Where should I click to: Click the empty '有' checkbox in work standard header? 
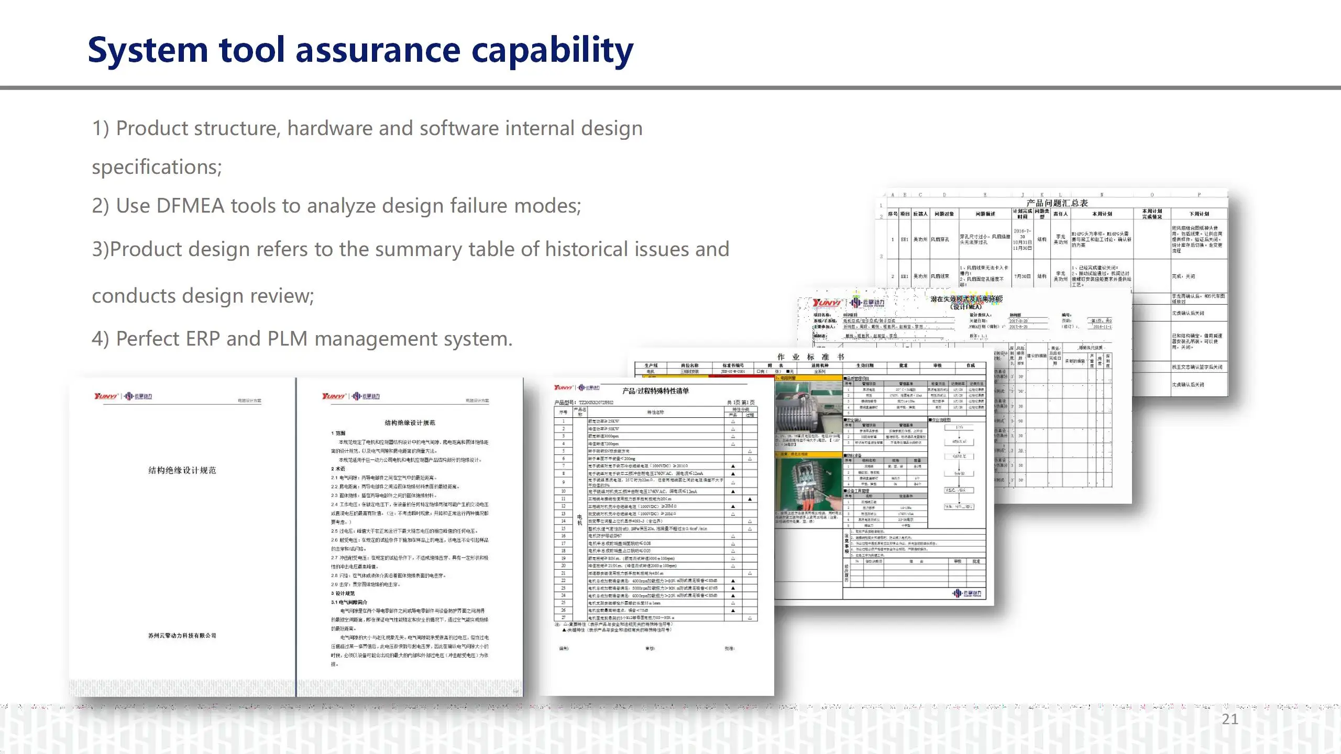(x=759, y=371)
